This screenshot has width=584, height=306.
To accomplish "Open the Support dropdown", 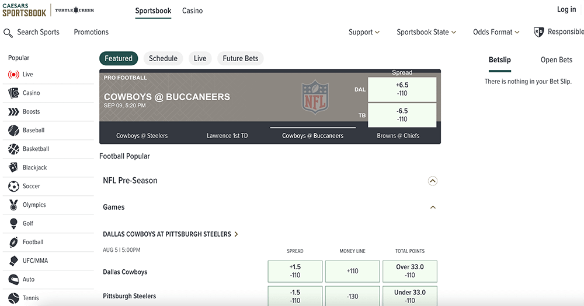I will coord(364,32).
